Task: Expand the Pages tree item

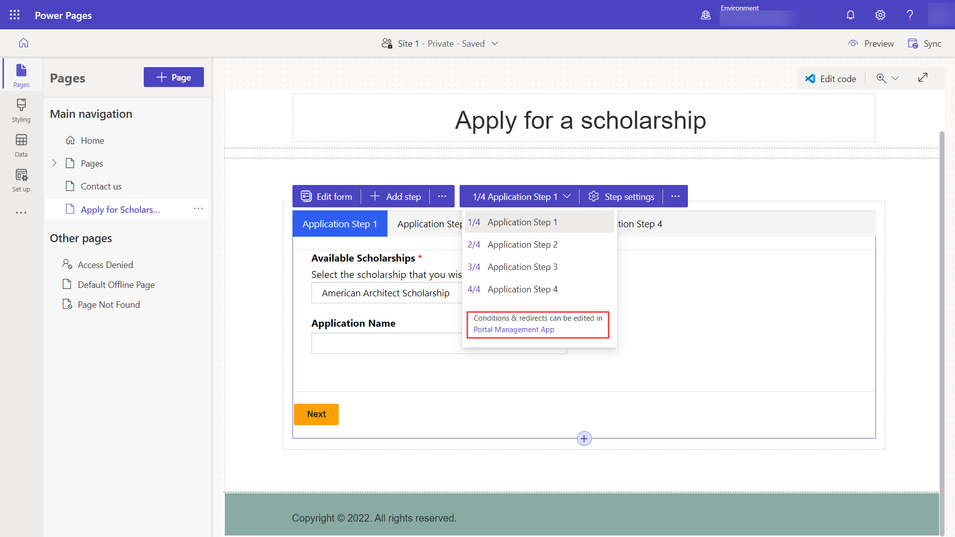Action: coord(54,163)
